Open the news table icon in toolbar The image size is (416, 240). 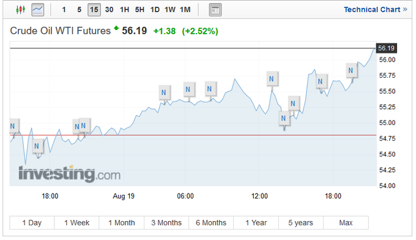[x=215, y=10]
